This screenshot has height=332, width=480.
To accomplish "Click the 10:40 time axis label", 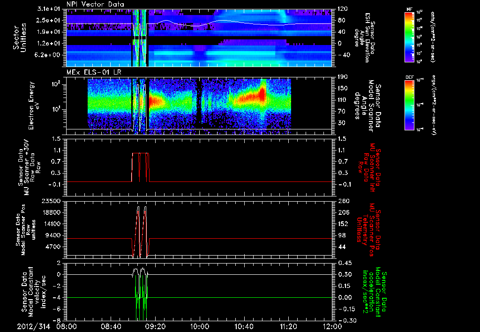I will 244,326.
